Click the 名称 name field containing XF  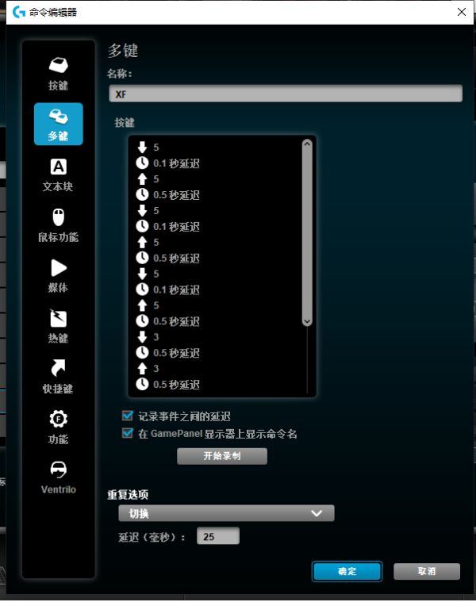285,94
